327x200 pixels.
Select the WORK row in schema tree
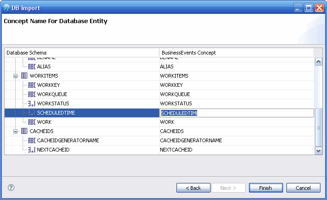[x=44, y=122]
